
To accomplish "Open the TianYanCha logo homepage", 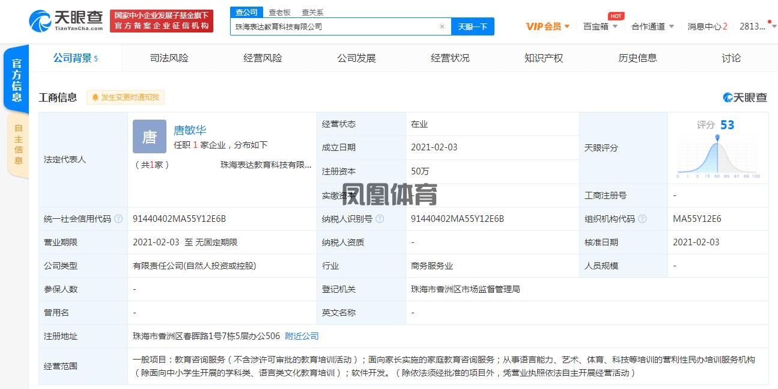I will pos(65,20).
